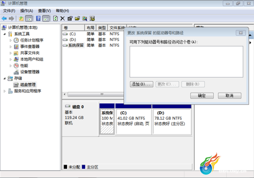Click the black X delete toolbar icon

[x=63, y=19]
